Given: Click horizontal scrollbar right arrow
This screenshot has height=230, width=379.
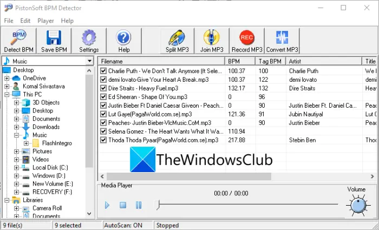Looking at the screenshot, I should click(373, 176).
